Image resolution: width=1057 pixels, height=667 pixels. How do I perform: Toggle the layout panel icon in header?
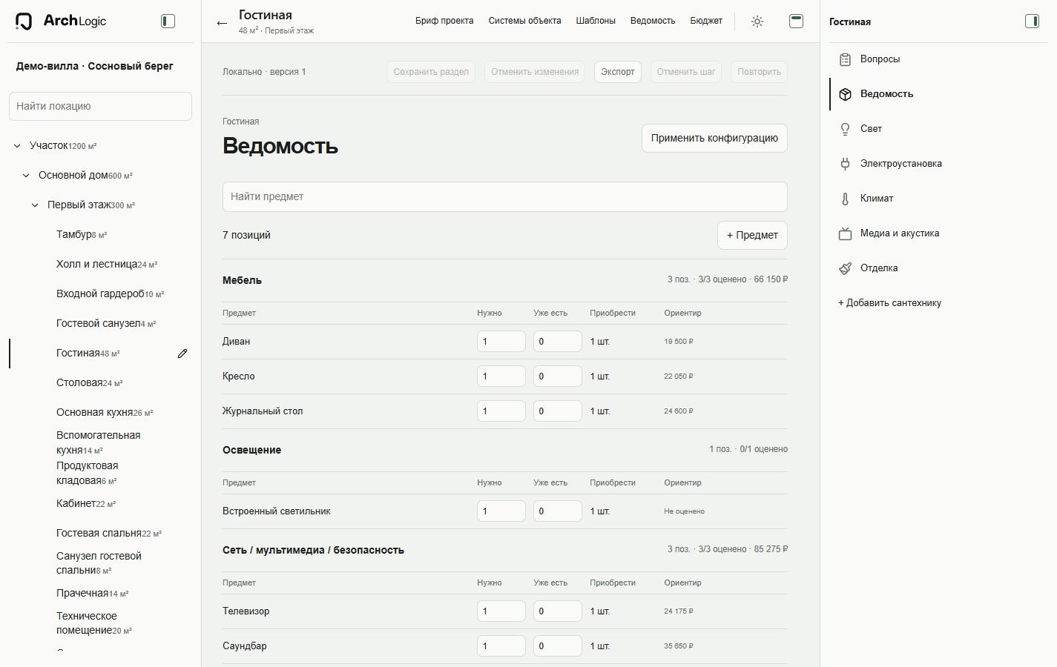coord(796,21)
